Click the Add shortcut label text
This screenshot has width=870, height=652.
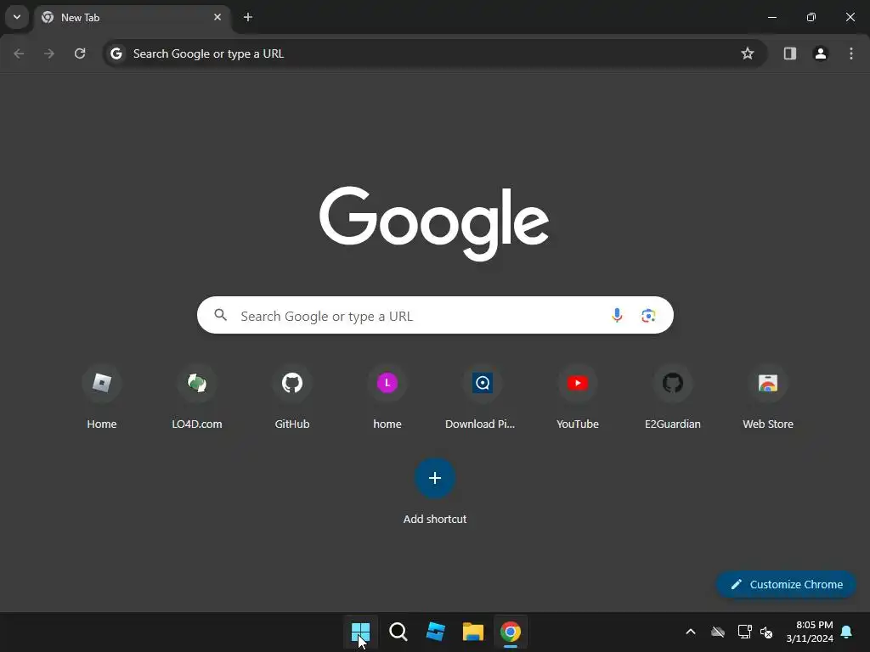(435, 519)
